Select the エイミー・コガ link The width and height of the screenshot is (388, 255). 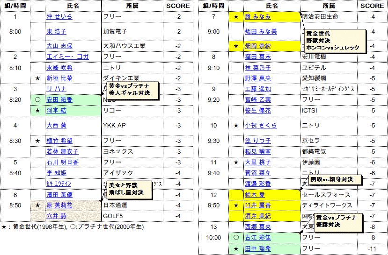point(67,57)
